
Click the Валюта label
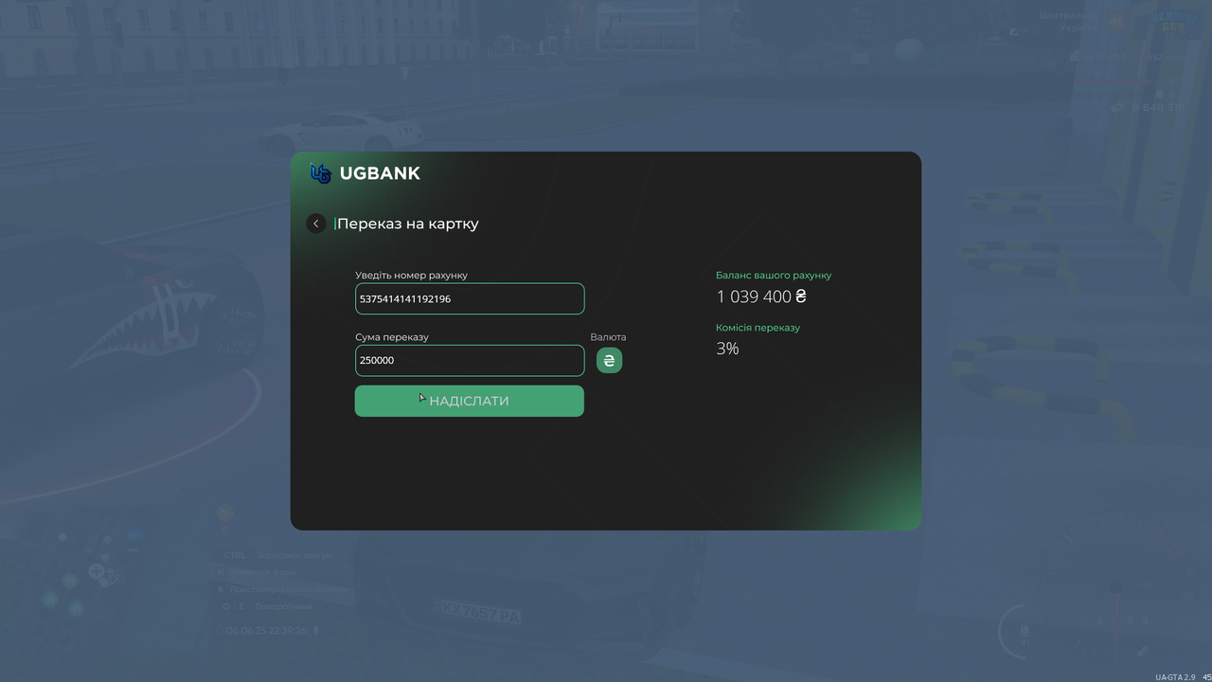coord(608,337)
